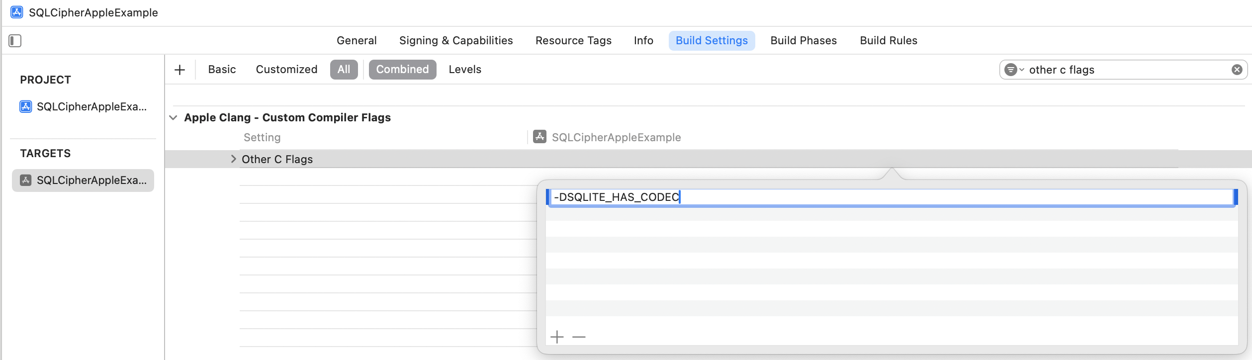Add a new flag row in popover
This screenshot has width=1252, height=360.
557,337
